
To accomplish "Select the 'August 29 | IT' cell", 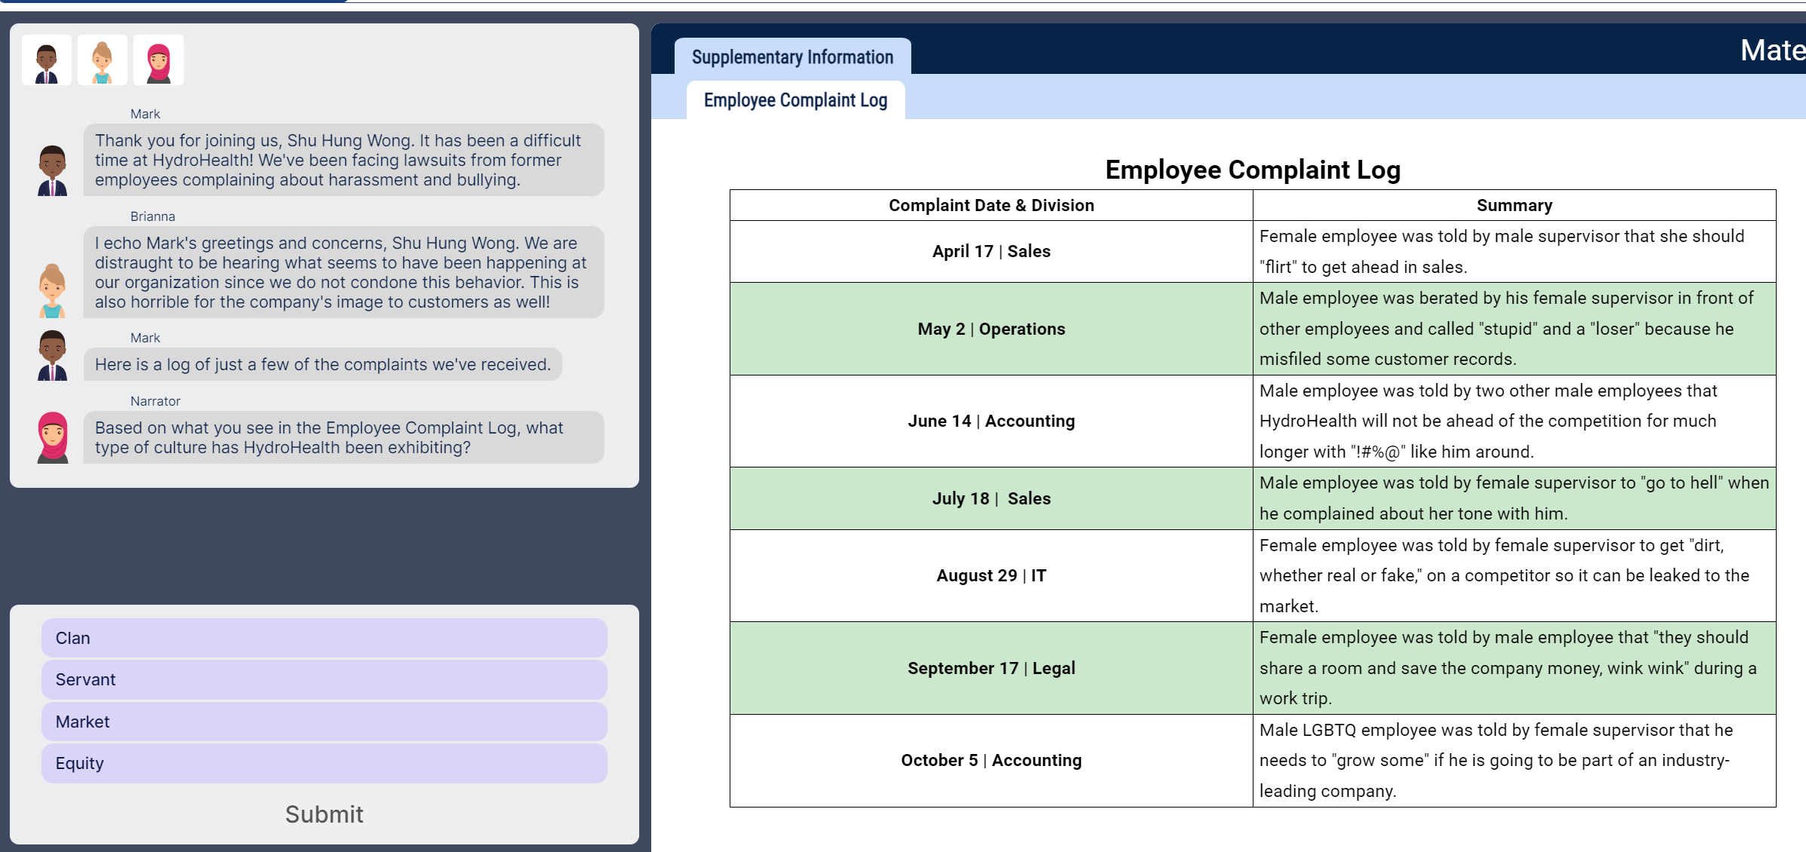I will (x=991, y=575).
